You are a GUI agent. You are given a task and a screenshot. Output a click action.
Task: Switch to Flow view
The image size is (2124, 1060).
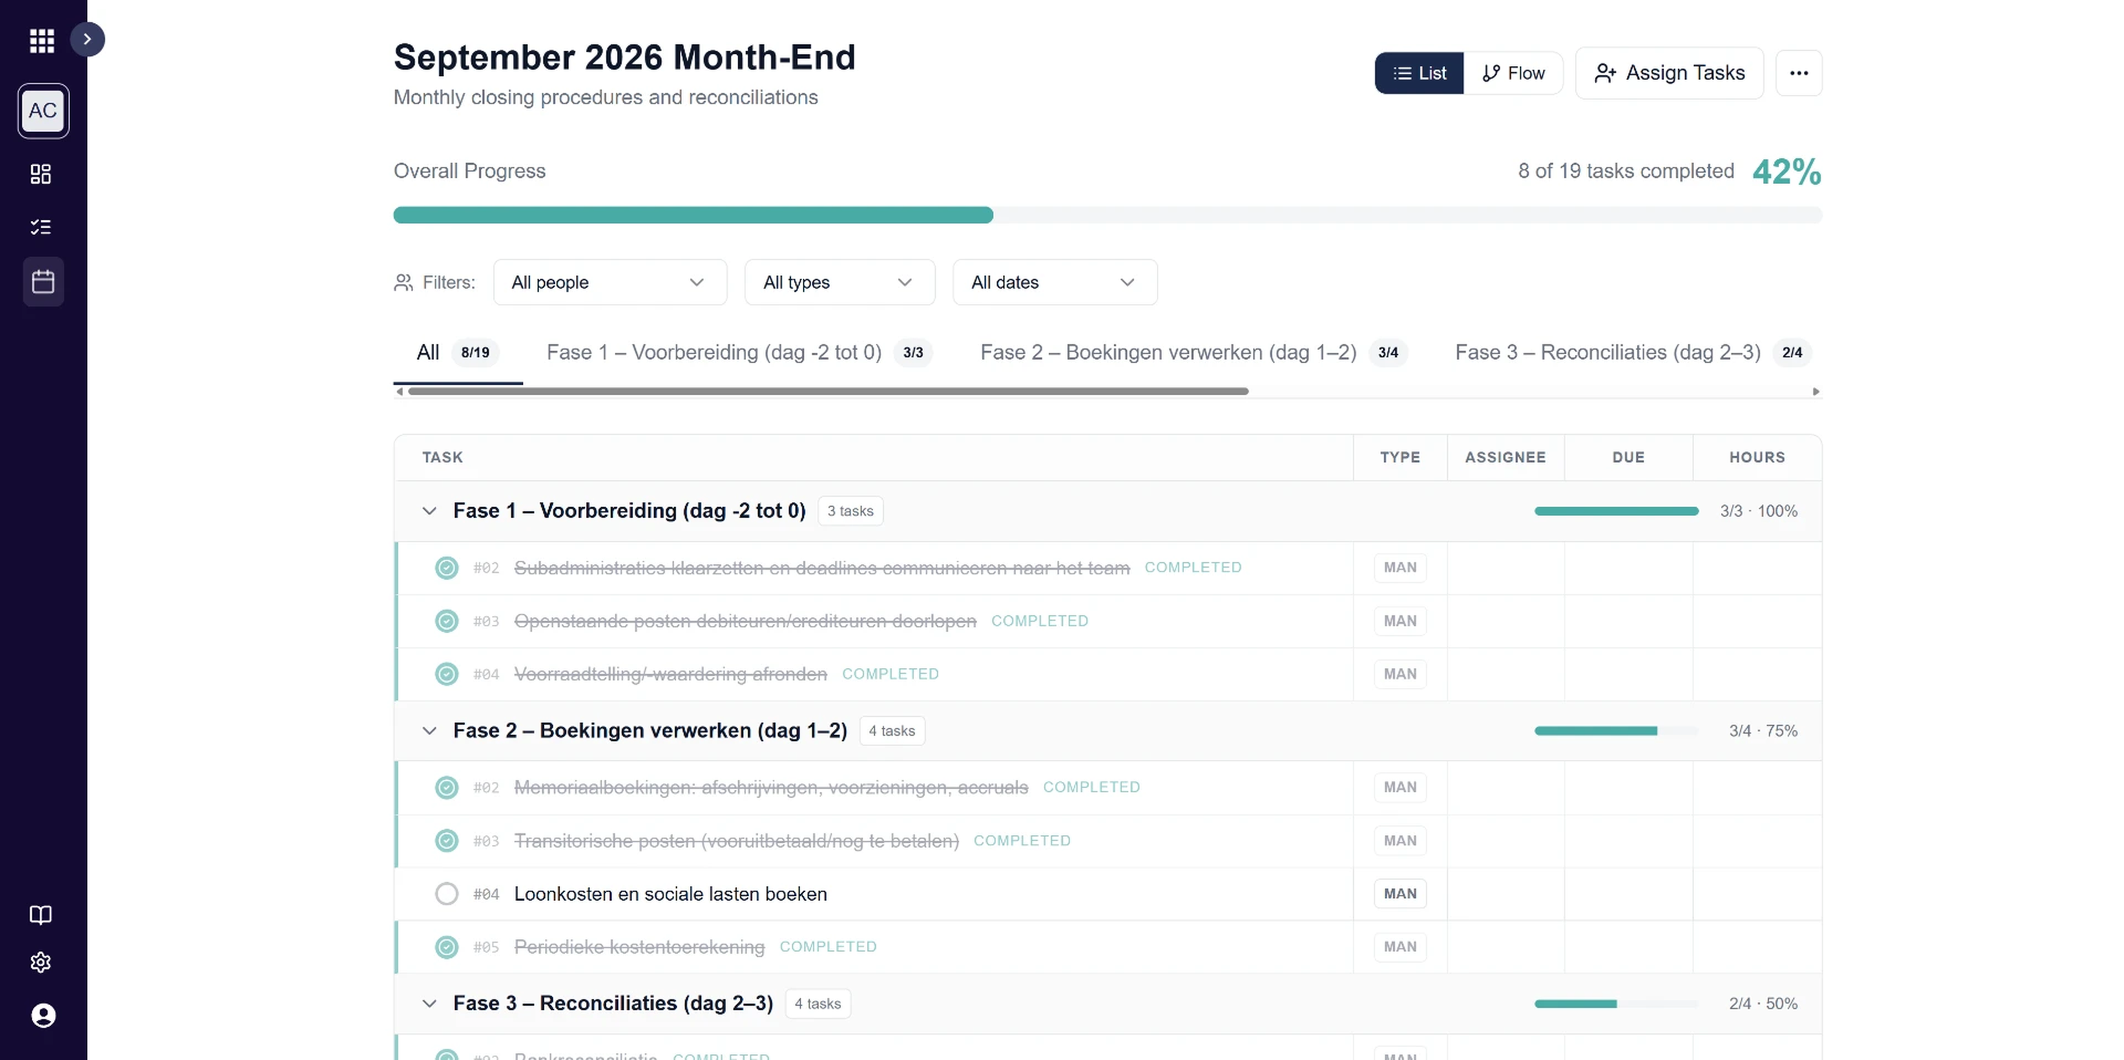pyautogui.click(x=1513, y=74)
